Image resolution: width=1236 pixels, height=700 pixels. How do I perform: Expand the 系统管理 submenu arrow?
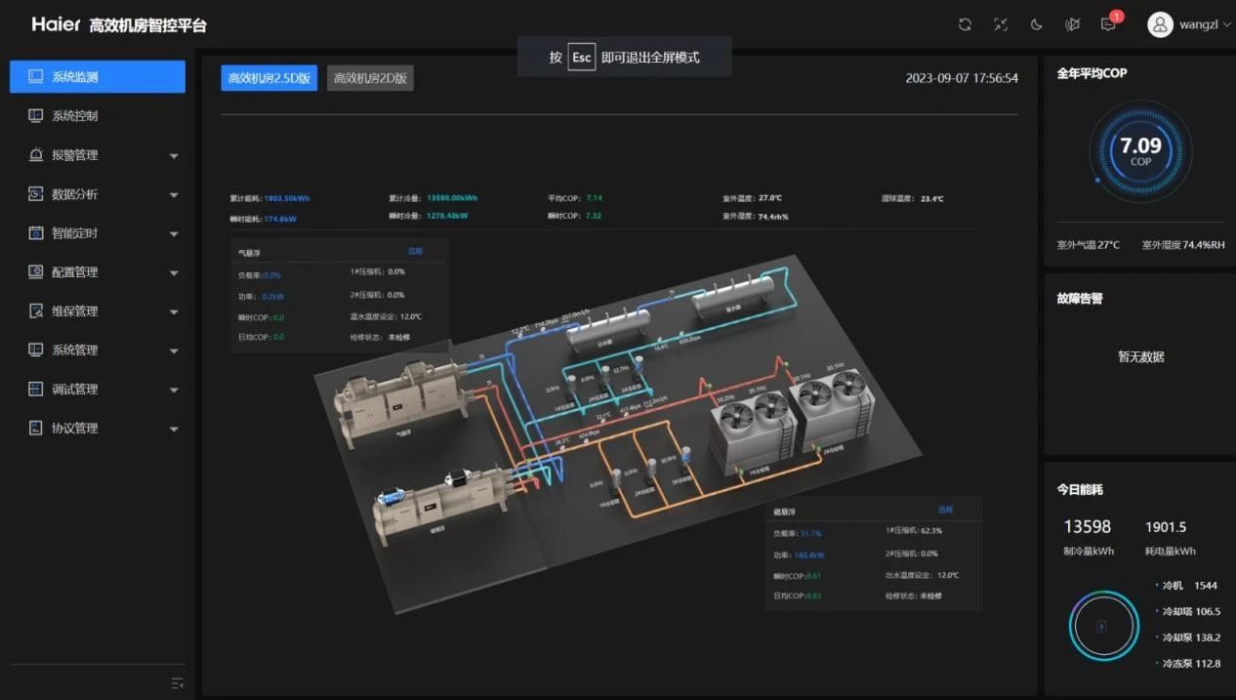point(174,350)
